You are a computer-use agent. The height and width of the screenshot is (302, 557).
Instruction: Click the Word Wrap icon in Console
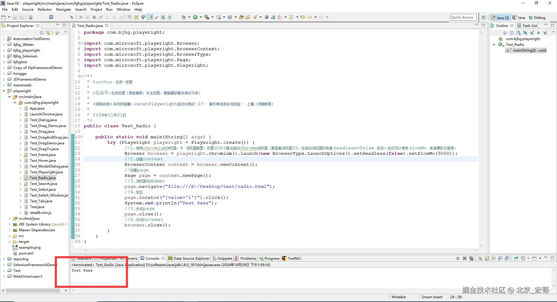[493, 258]
